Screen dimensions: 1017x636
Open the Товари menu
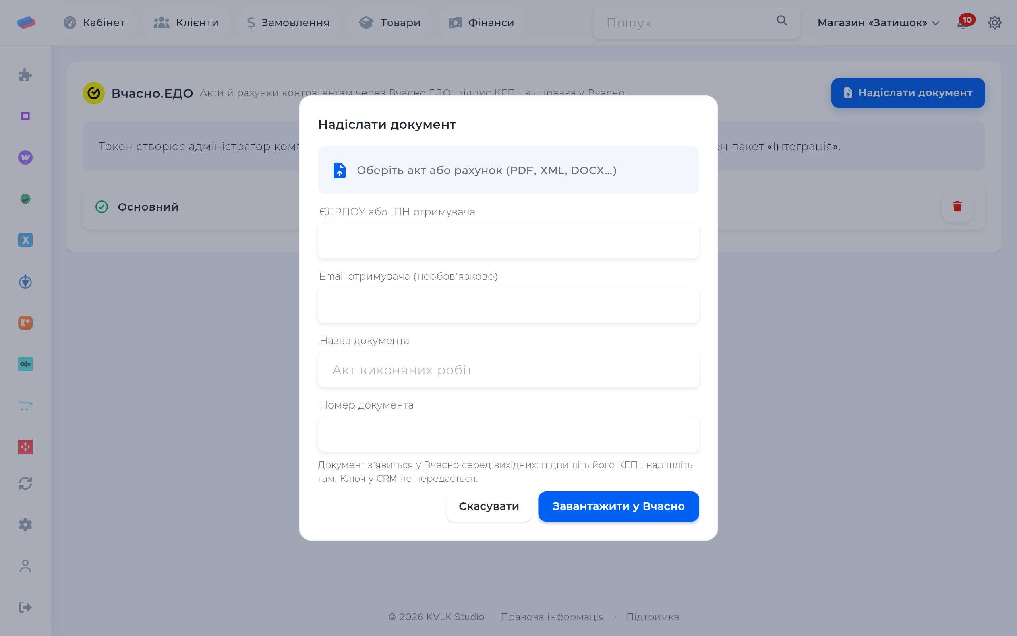coord(390,23)
